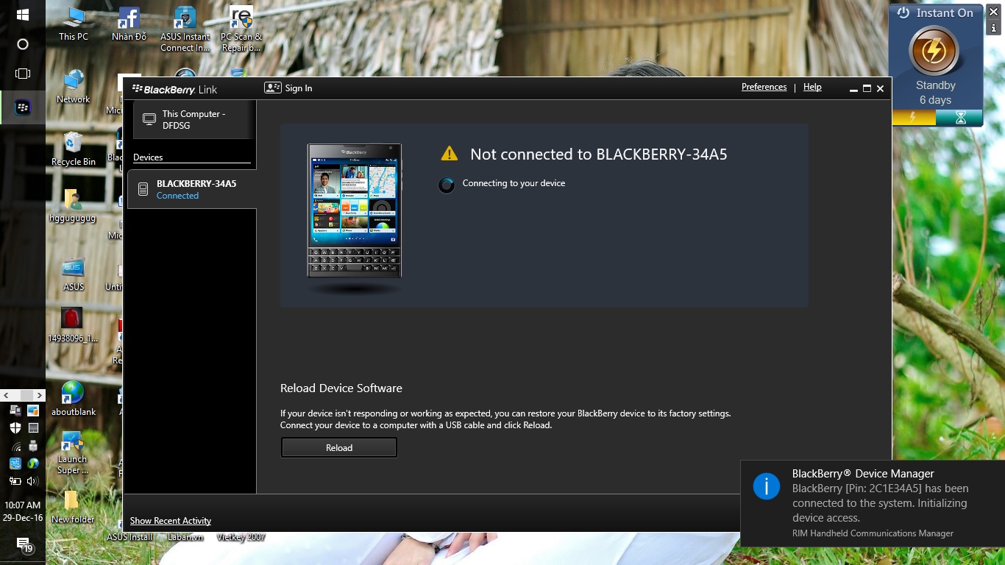Open ASUS Instant Connect desktop shortcut

pos(185,29)
